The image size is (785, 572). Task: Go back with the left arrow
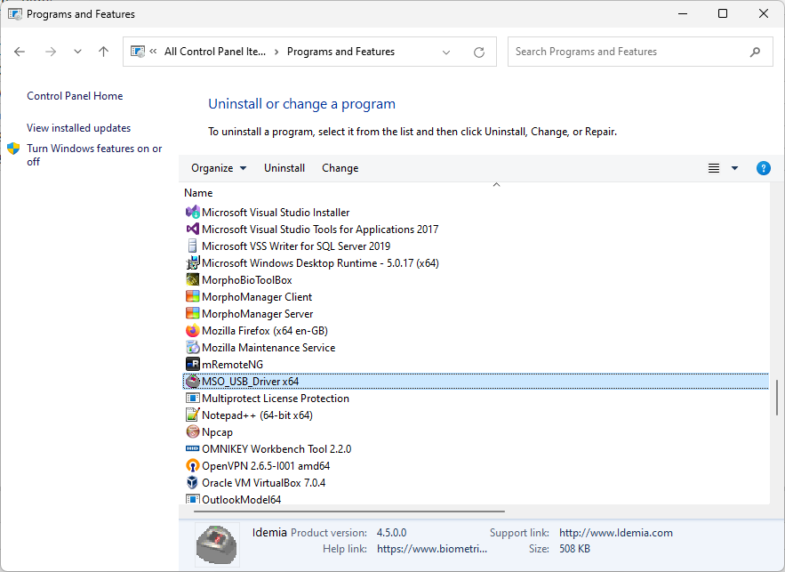pyautogui.click(x=20, y=52)
